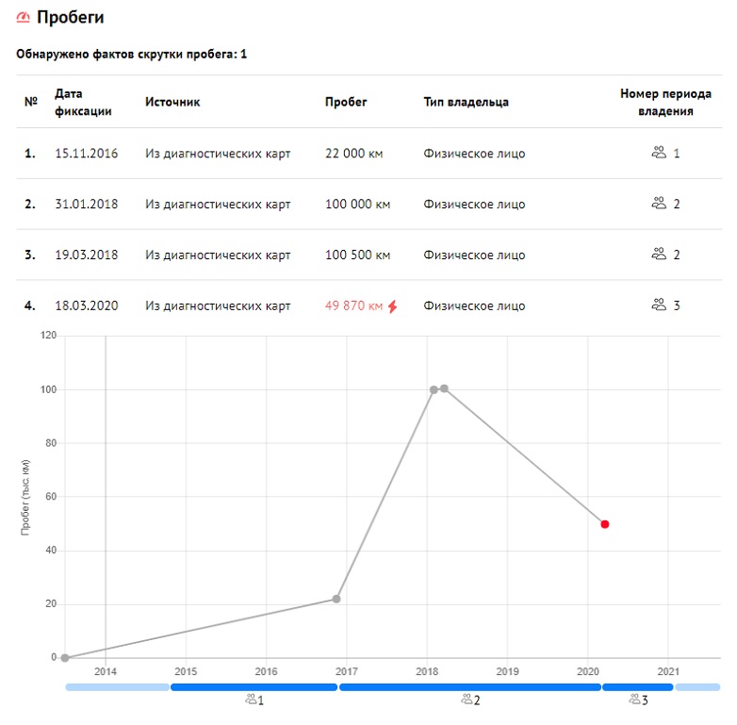Click the red 49 870 км mileage value

coord(353,305)
